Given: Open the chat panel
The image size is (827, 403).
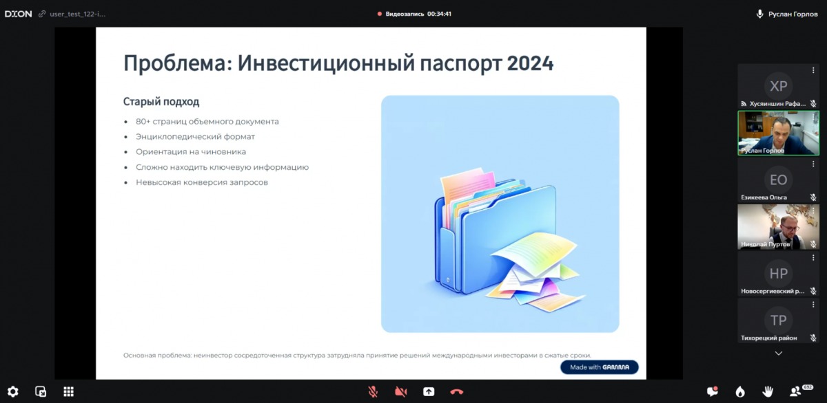Looking at the screenshot, I should coord(713,391).
